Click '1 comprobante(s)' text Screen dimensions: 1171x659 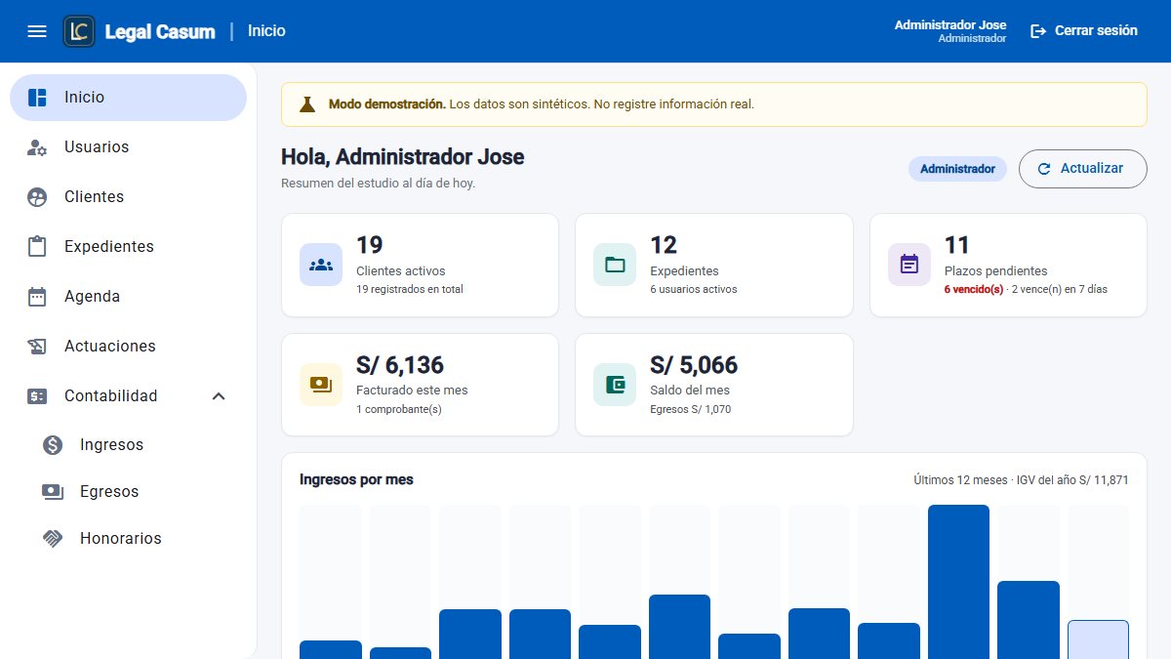(399, 409)
